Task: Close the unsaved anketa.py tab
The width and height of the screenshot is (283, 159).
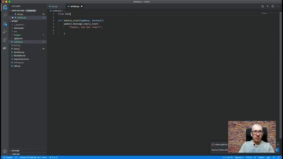Action: (x=82, y=6)
